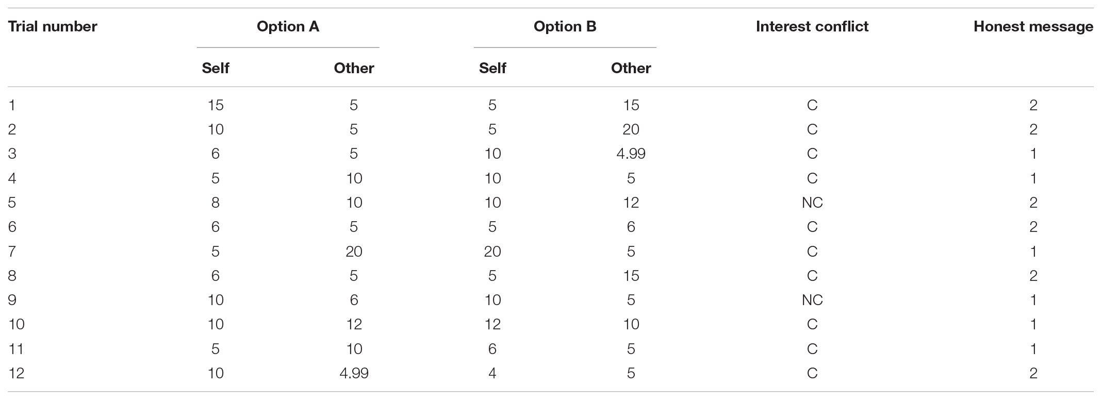This screenshot has height=400, width=1102.
Task: Click the Honest message column header
Action: point(1033,27)
